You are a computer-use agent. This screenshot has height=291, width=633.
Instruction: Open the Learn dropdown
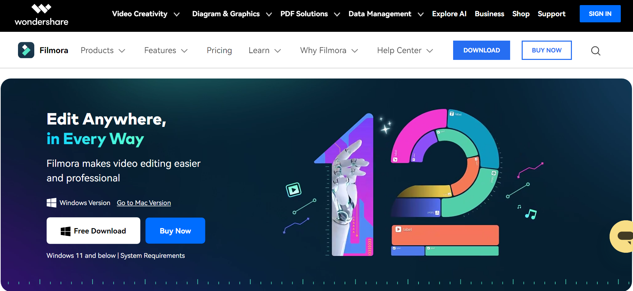coord(265,50)
